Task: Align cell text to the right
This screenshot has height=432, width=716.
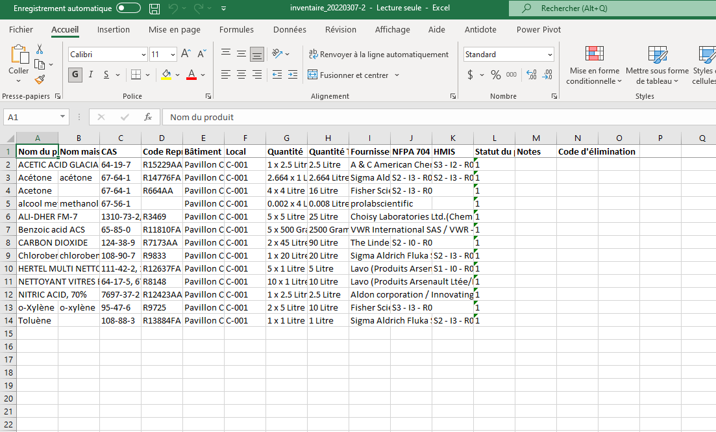Action: 257,75
